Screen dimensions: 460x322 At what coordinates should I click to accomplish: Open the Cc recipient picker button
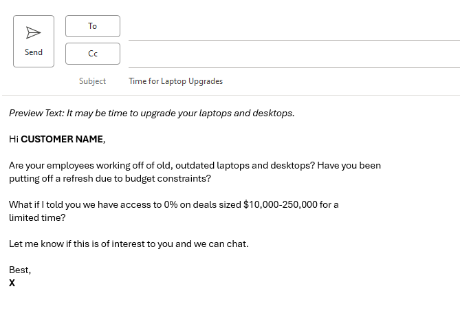pos(93,54)
